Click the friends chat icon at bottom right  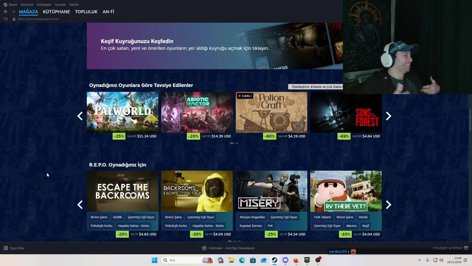click(x=466, y=248)
